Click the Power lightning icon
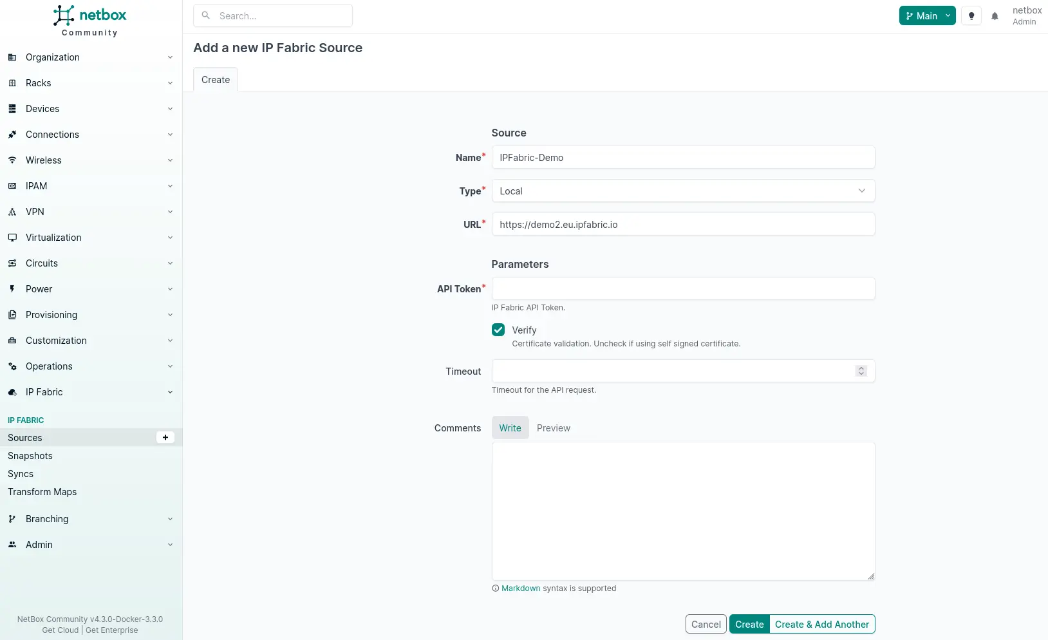This screenshot has height=640, width=1048. tap(12, 289)
